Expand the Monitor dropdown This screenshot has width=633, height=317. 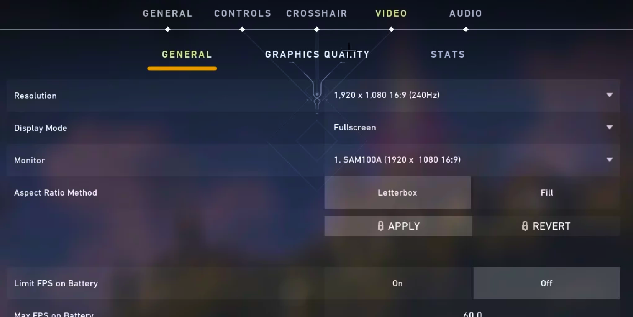(610, 160)
